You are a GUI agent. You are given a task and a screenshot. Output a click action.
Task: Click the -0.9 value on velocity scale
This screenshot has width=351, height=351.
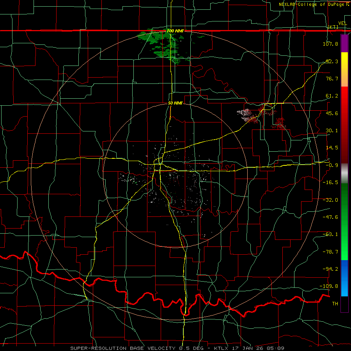pos(332,165)
